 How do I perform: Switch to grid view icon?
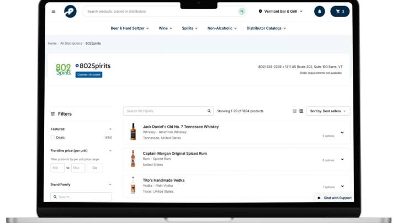294,111
